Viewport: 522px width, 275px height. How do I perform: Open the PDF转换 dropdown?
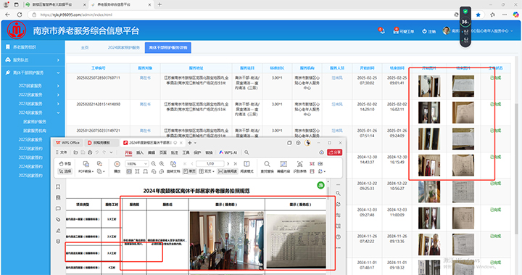86,171
